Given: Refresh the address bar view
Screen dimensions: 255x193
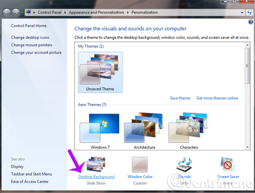Looking at the screenshot, I should point(249,13).
